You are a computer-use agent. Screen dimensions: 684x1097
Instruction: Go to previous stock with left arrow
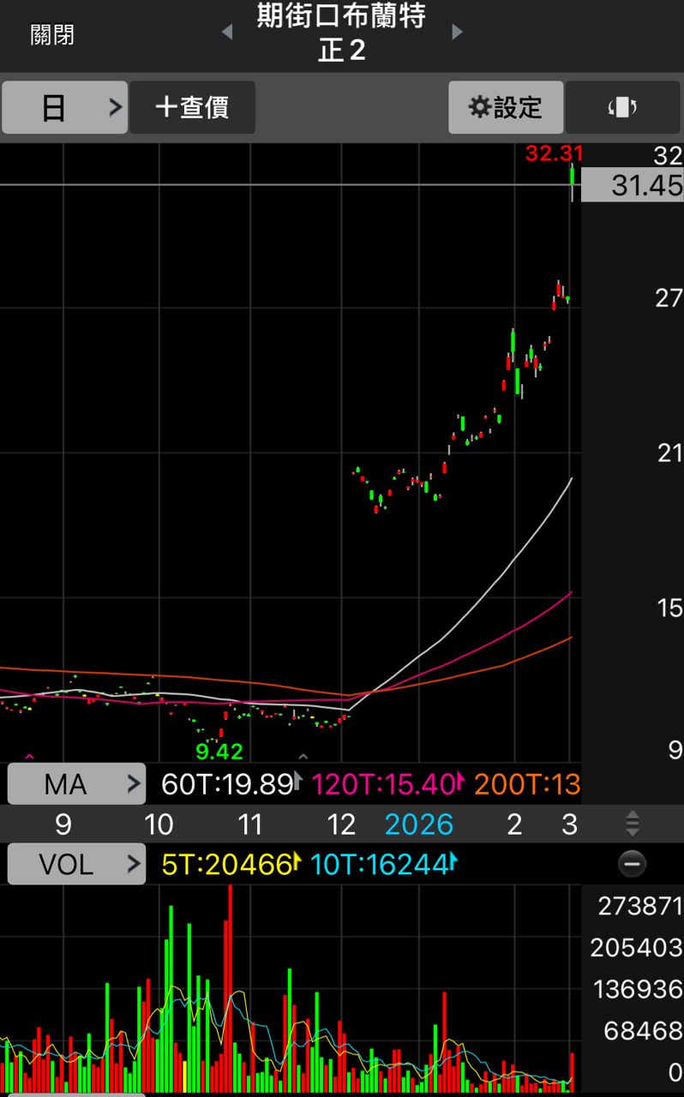(227, 33)
